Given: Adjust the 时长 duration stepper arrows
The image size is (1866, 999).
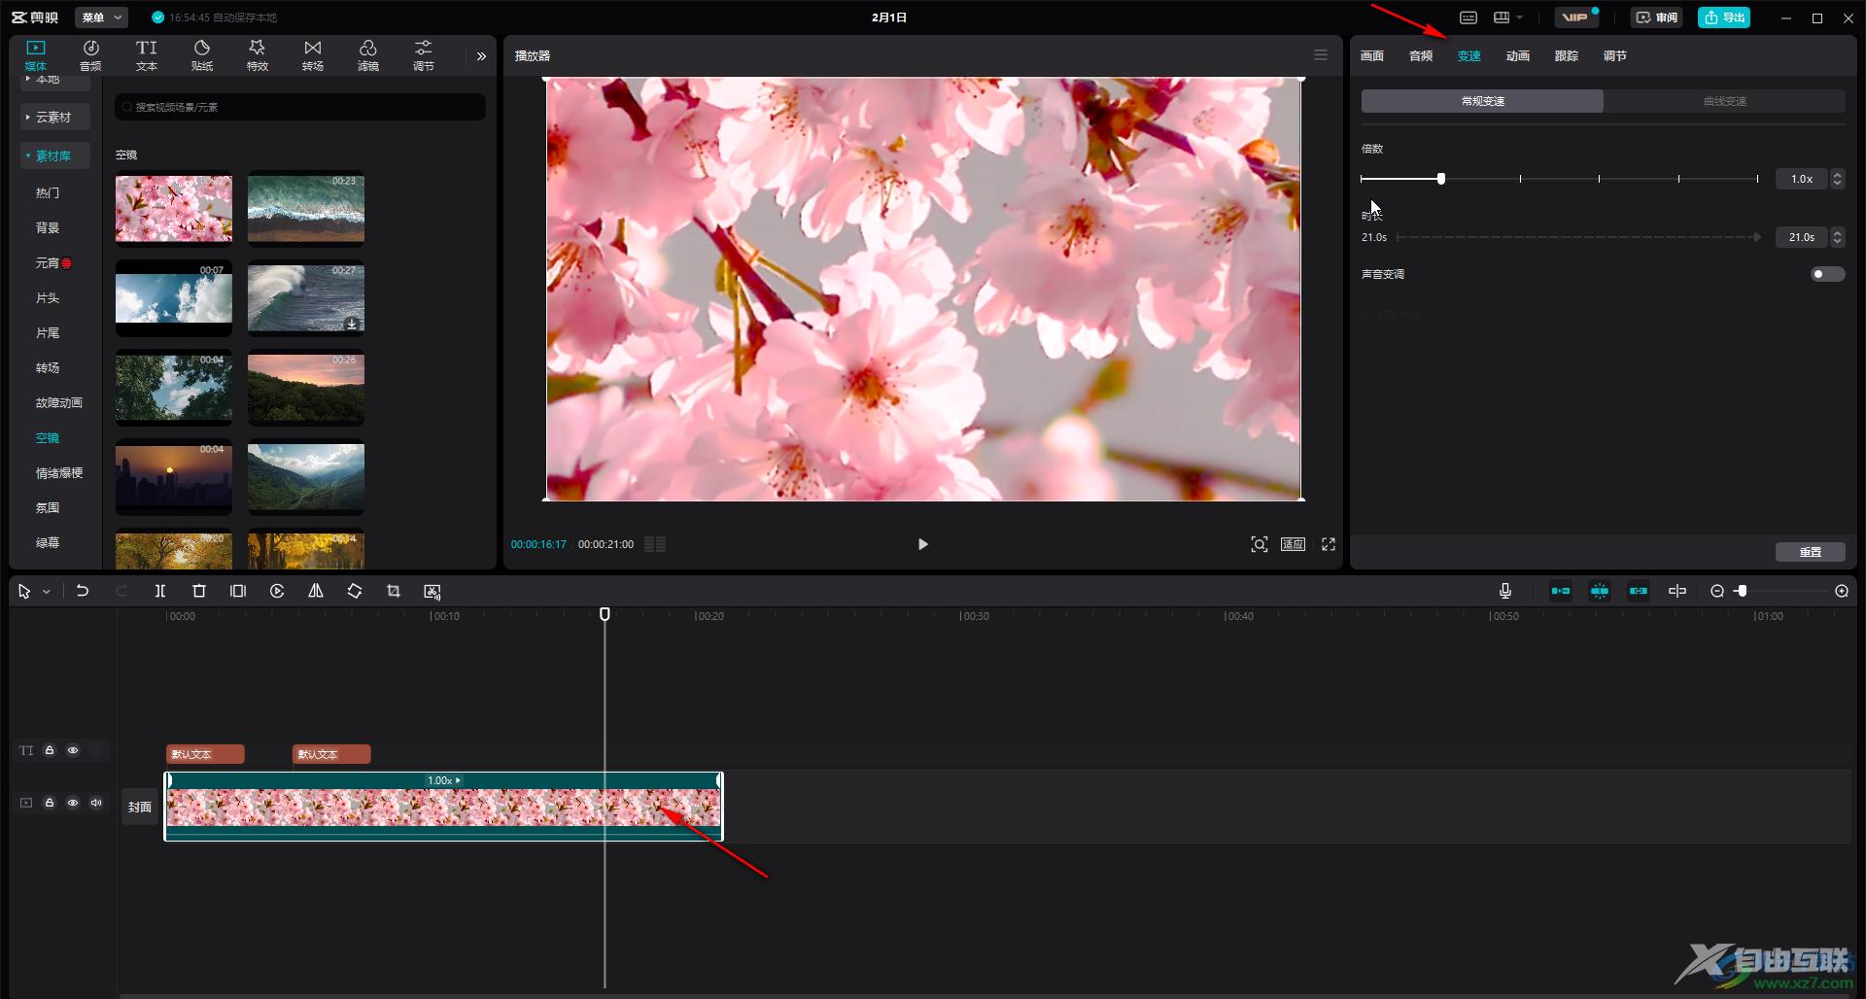Looking at the screenshot, I should point(1837,237).
